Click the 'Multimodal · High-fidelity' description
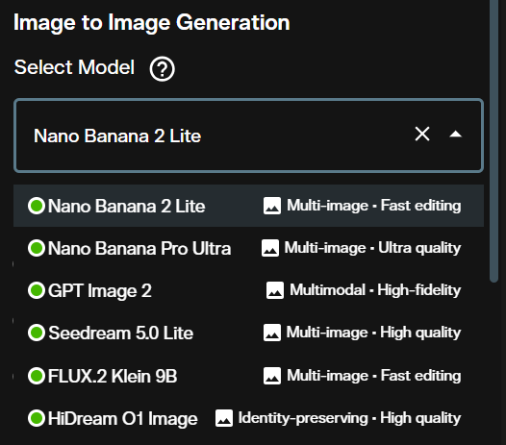506x445 pixels. [x=375, y=290]
